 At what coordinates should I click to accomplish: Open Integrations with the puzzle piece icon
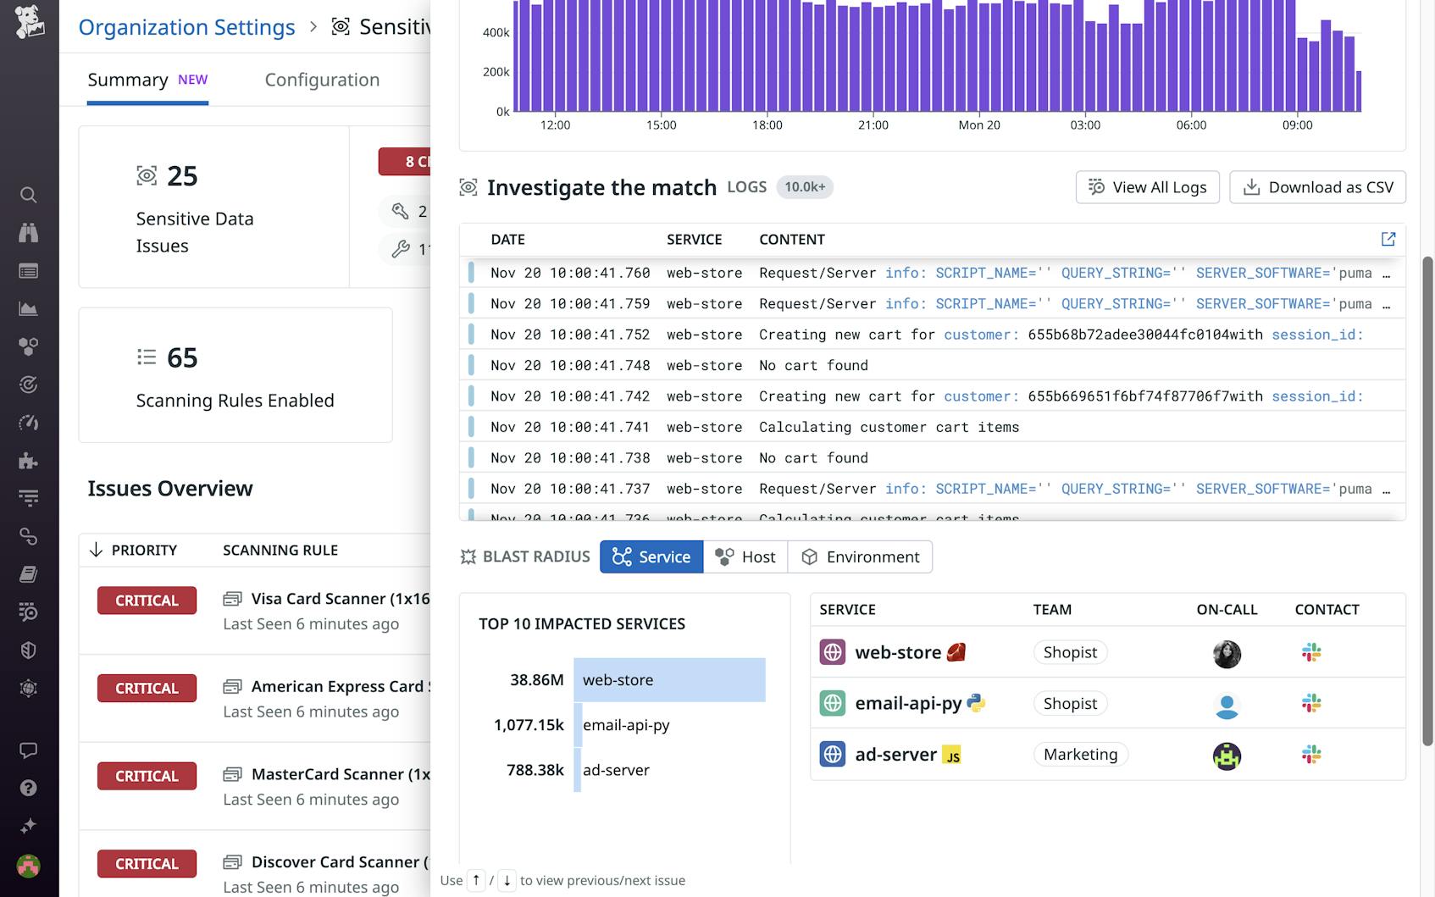pos(29,462)
